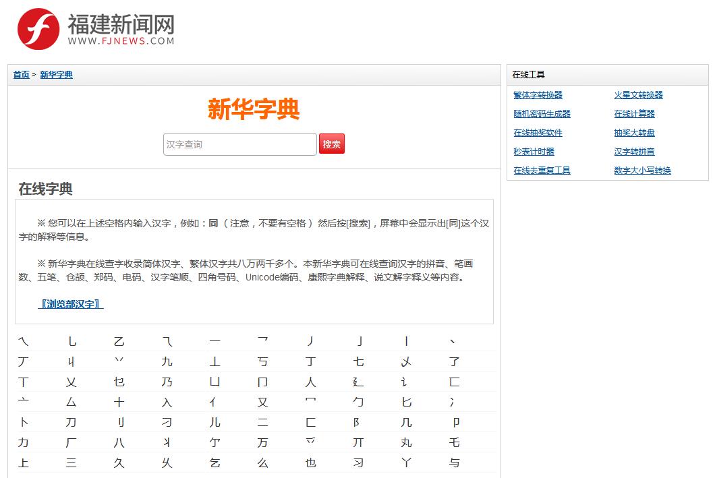Screen dimensions: 715x478
Task: Open the 抽奖大转盘 tool
Action: tap(633, 133)
